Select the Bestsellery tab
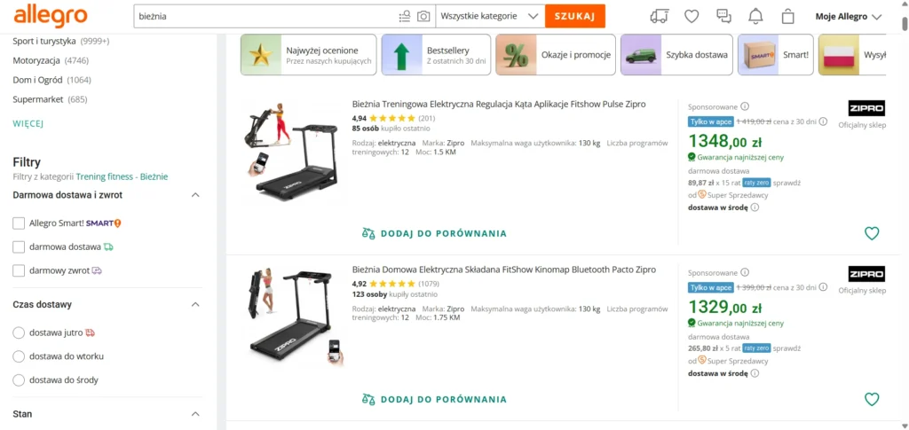This screenshot has height=430, width=909. click(x=436, y=55)
